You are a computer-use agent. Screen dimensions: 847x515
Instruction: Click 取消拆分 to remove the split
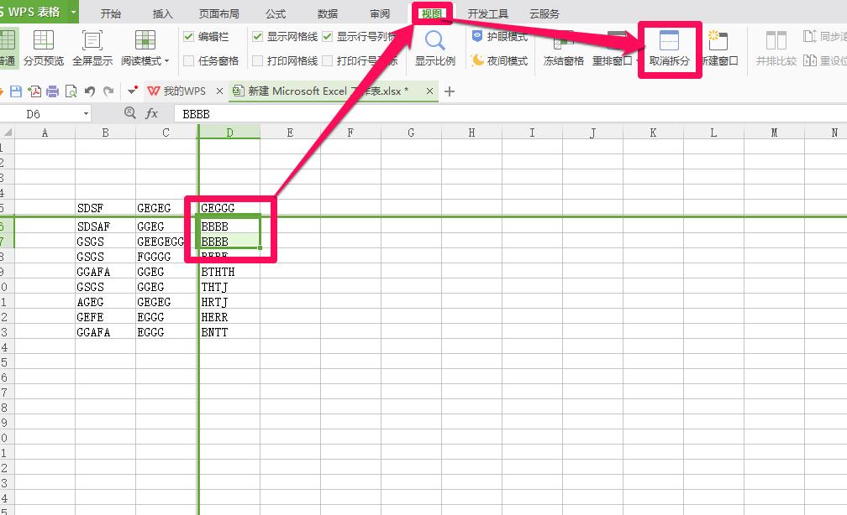(x=669, y=46)
